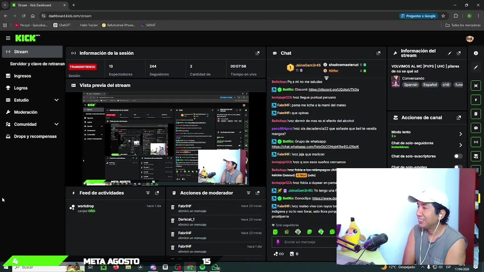Viewport: 484px width, 272px height.
Task: Open a new browser tab
Action: pos(73,5)
